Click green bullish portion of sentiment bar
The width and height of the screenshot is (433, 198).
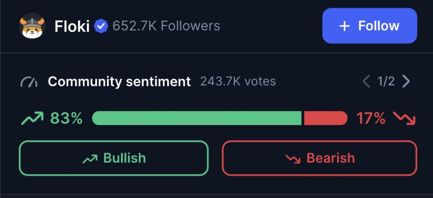197,118
